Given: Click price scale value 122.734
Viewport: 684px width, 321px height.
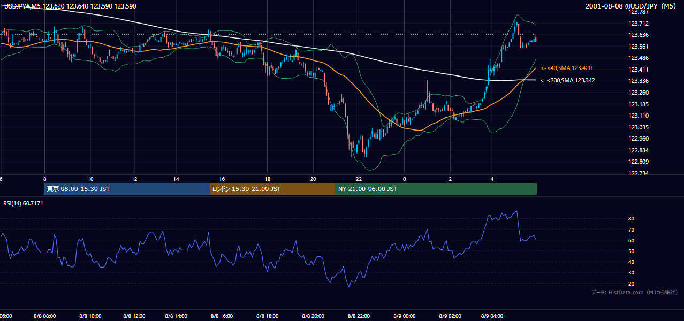Looking at the screenshot, I should 638,173.
